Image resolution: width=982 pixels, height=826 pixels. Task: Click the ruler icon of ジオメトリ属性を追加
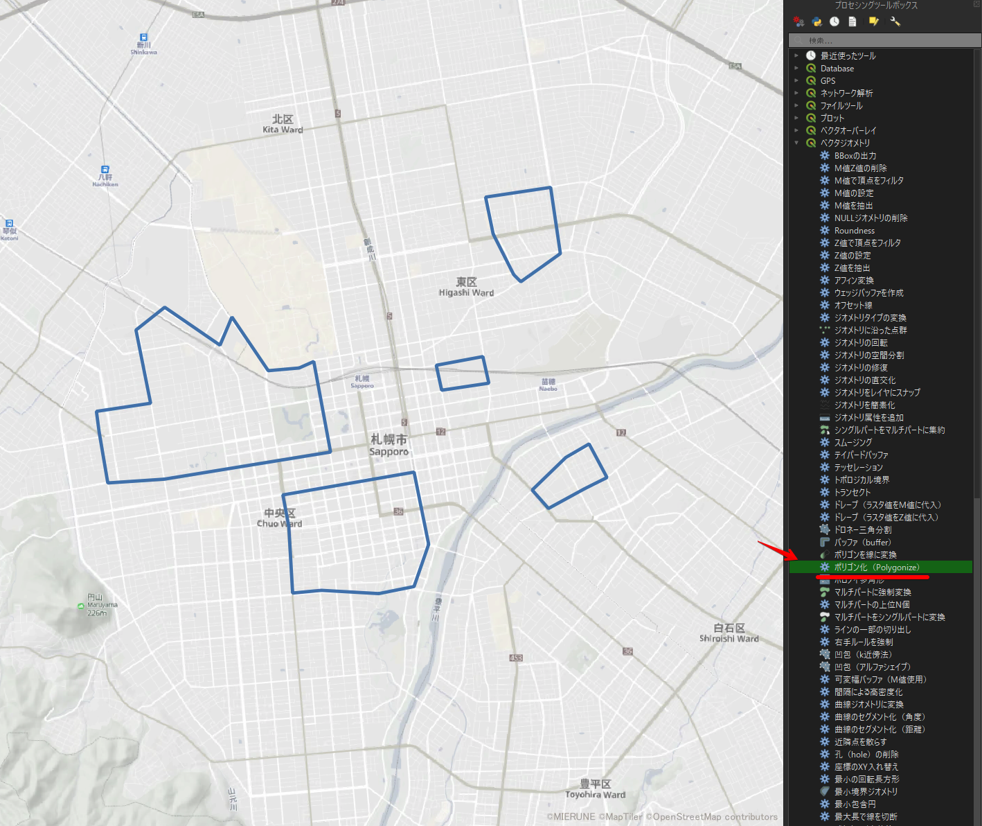825,417
